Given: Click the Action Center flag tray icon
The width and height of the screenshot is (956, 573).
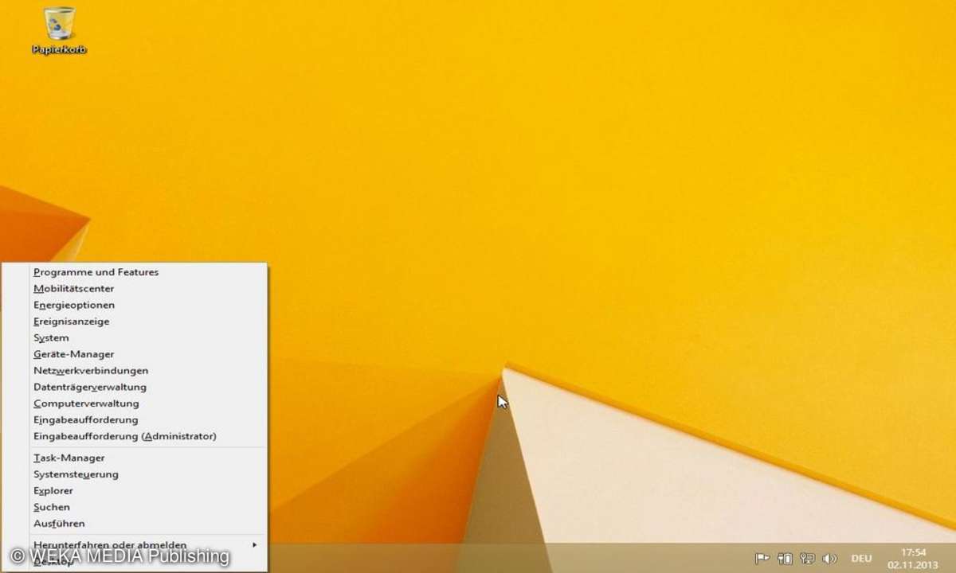Looking at the screenshot, I should 762,559.
